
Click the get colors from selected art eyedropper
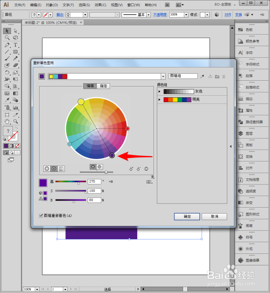pyautogui.click(x=202, y=76)
